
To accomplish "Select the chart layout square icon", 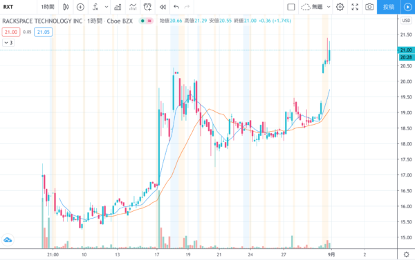I will pos(291,7).
